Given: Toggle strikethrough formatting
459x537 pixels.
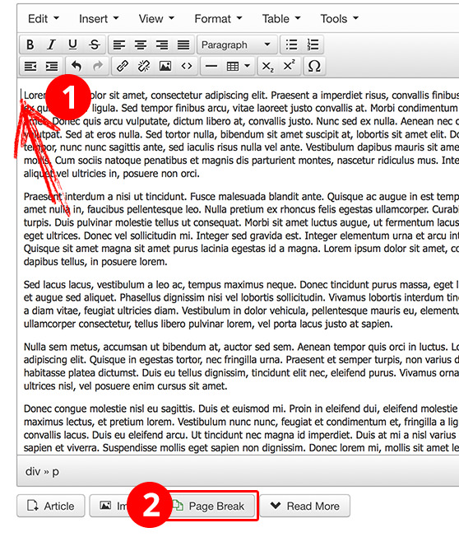Looking at the screenshot, I should click(x=94, y=44).
